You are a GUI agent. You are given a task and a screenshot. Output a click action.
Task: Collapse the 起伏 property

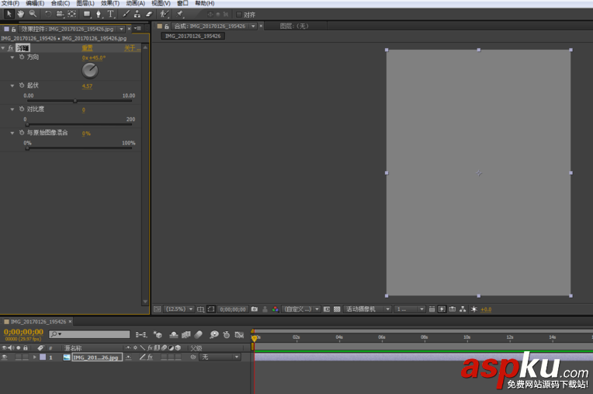click(12, 85)
